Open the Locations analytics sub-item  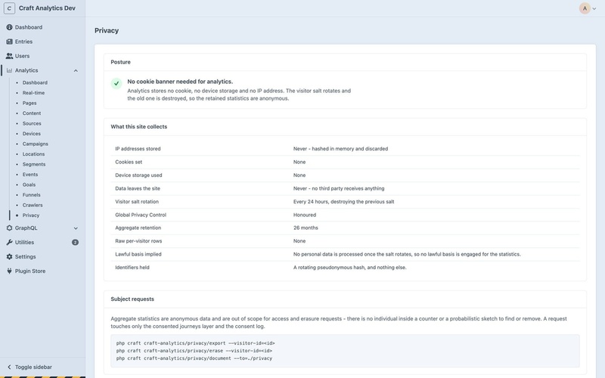(x=33, y=154)
